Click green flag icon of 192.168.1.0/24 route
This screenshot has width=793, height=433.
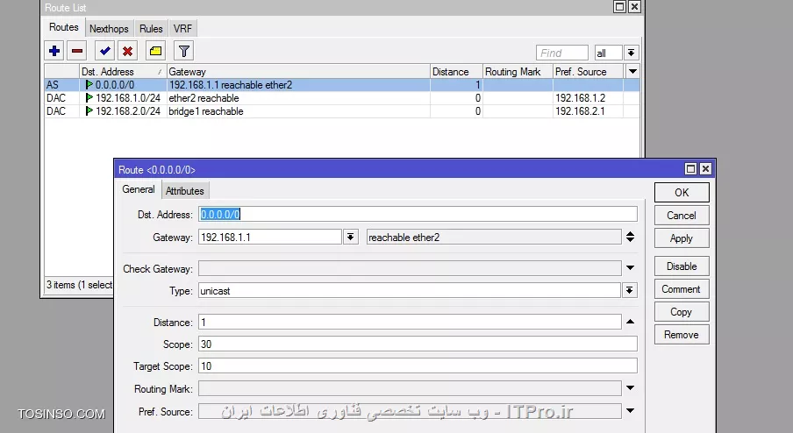point(89,98)
